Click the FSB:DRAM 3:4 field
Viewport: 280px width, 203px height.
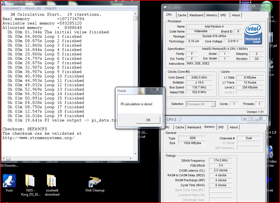coord(221,166)
